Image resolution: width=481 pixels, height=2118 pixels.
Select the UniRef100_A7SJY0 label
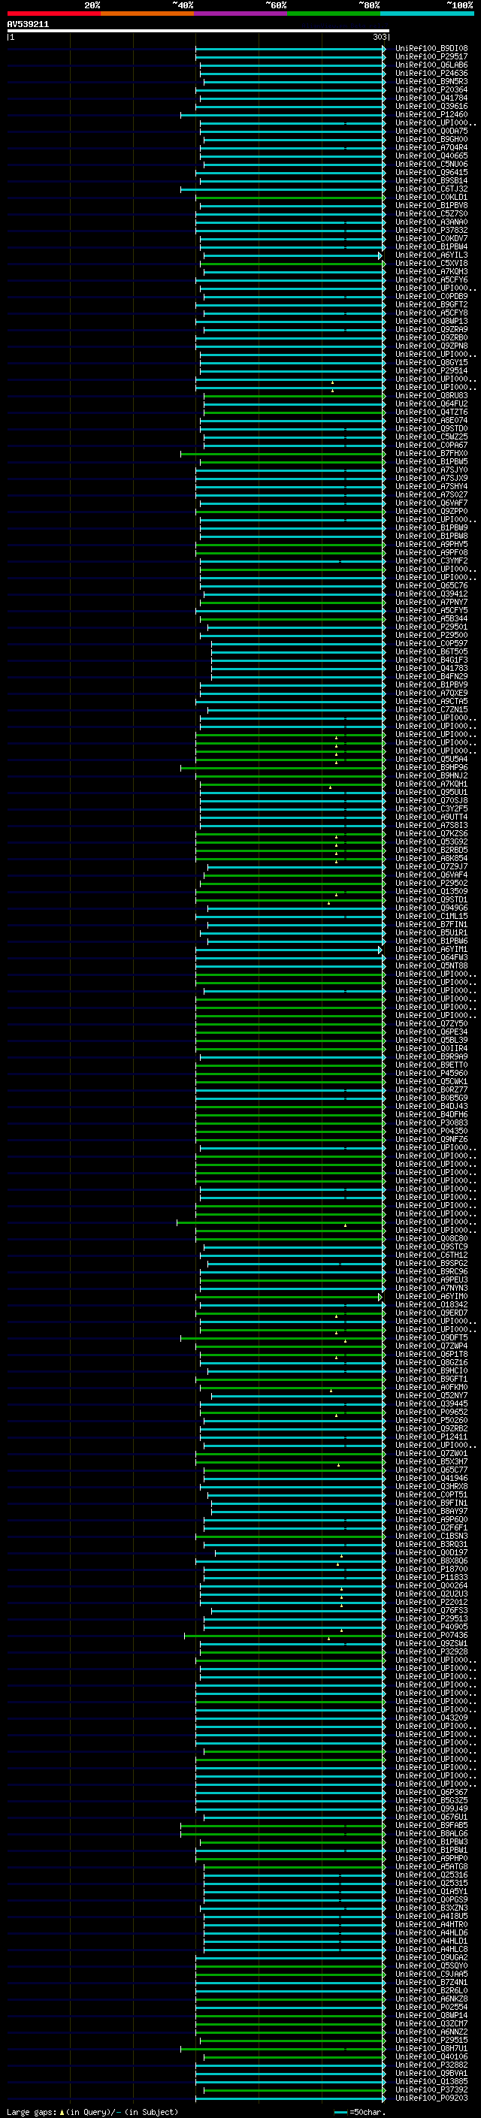click(431, 470)
